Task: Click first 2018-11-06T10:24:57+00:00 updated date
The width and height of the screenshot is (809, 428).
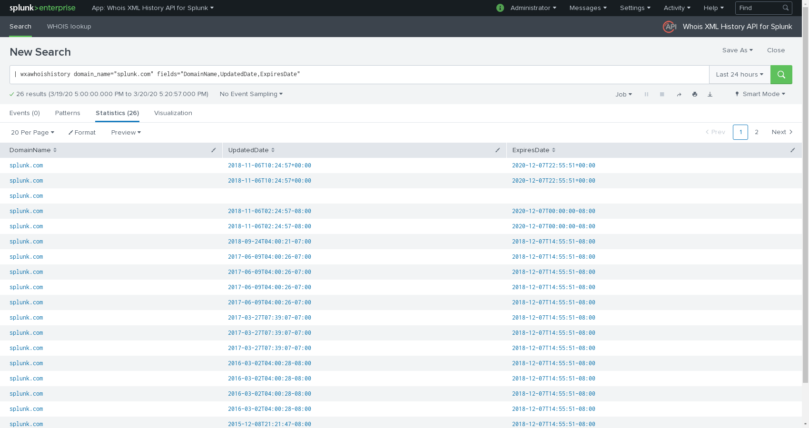Action: click(269, 165)
